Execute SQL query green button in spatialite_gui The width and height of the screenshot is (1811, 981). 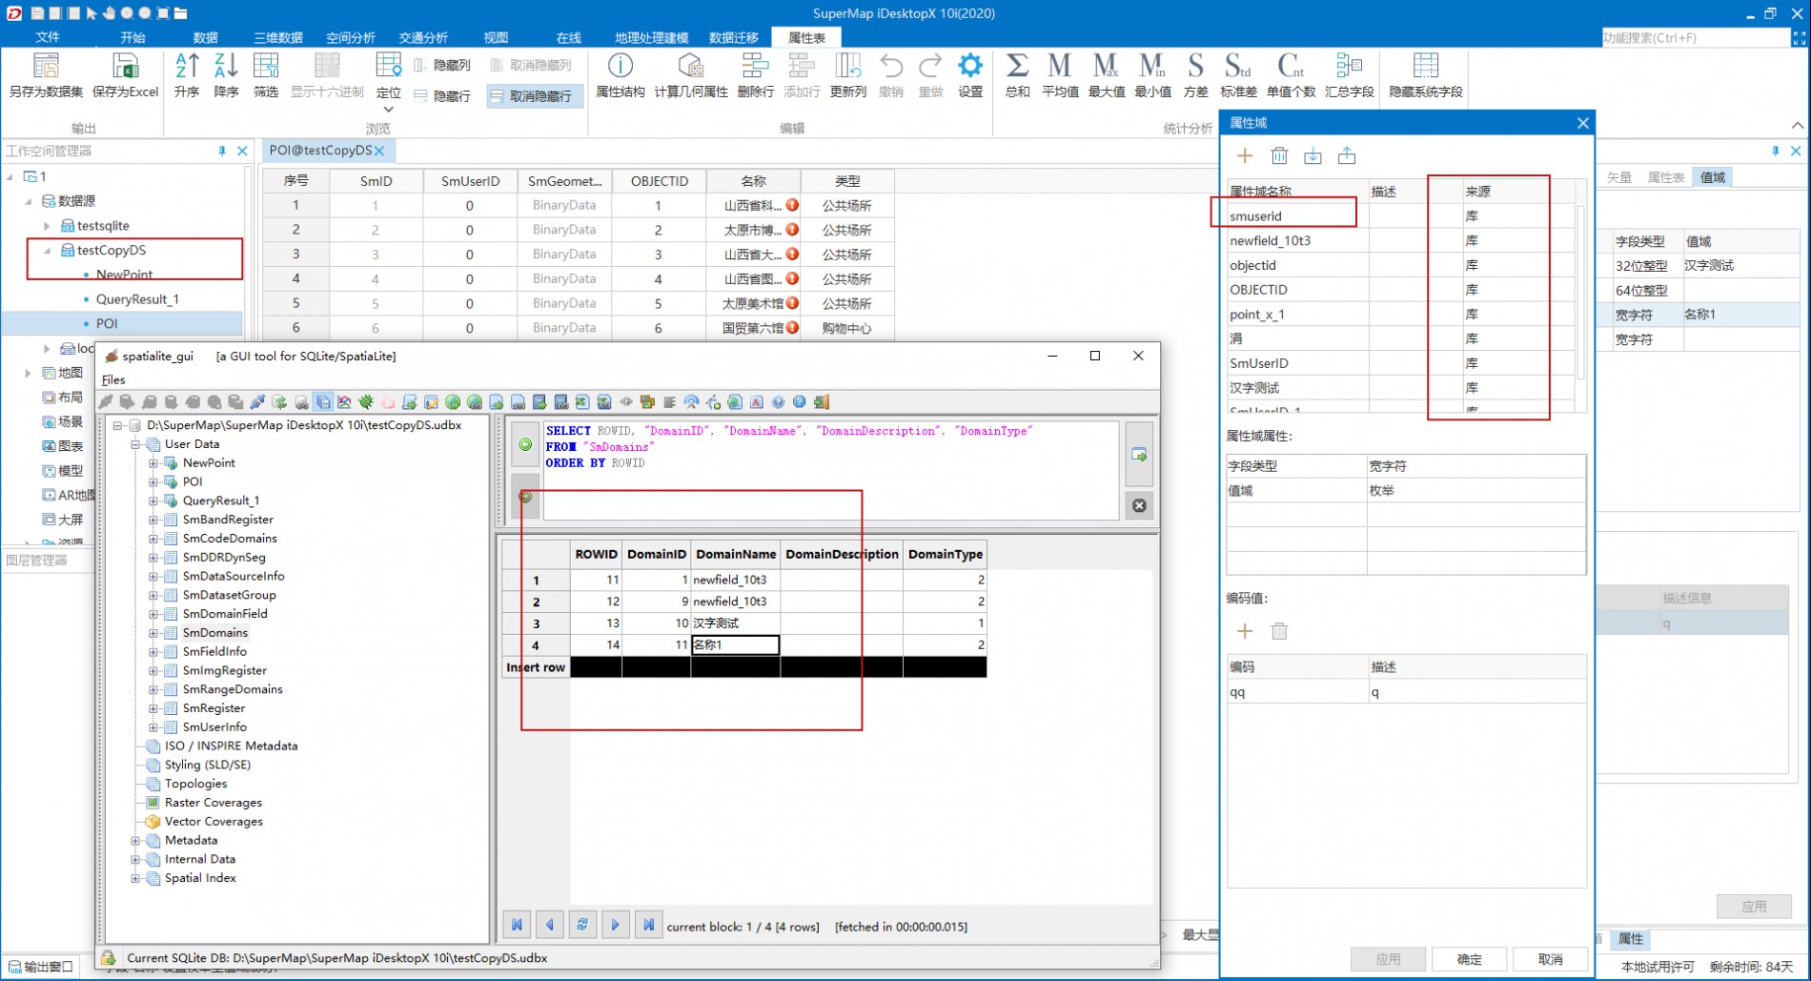tap(525, 444)
